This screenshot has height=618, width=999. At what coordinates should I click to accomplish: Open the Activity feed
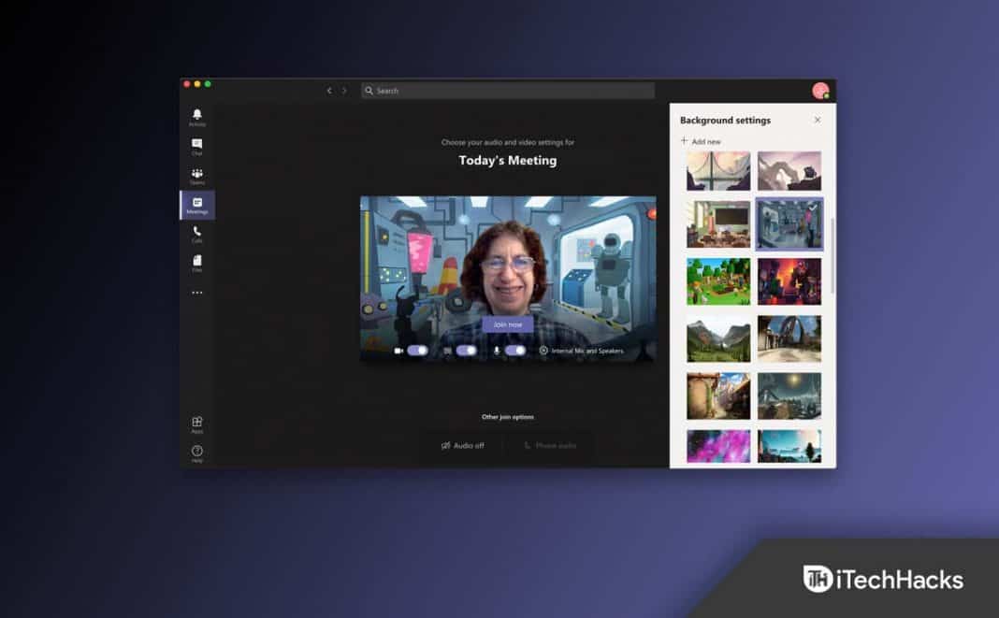point(197,116)
